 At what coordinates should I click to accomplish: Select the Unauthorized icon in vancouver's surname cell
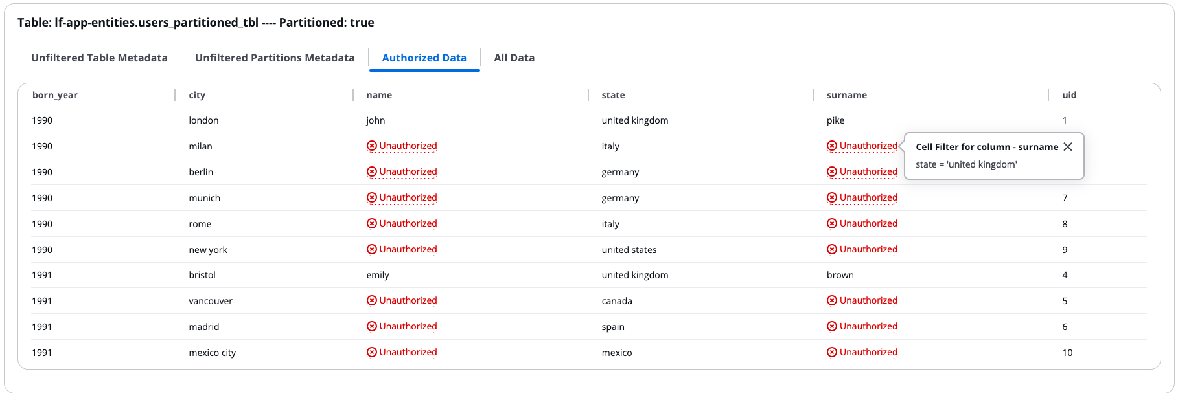[832, 300]
